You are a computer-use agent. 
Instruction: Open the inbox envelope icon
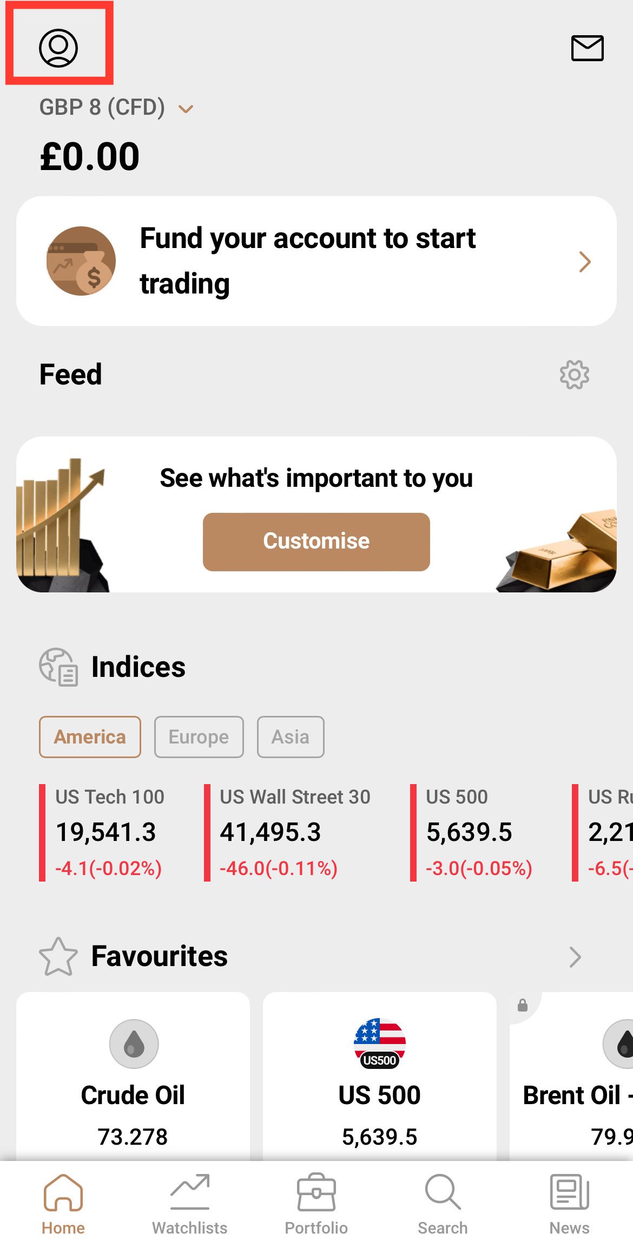(587, 48)
